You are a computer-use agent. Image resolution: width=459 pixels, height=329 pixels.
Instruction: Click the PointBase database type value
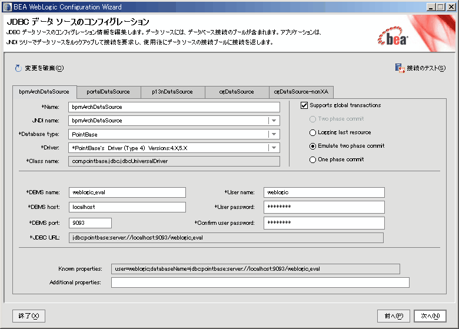click(85, 135)
